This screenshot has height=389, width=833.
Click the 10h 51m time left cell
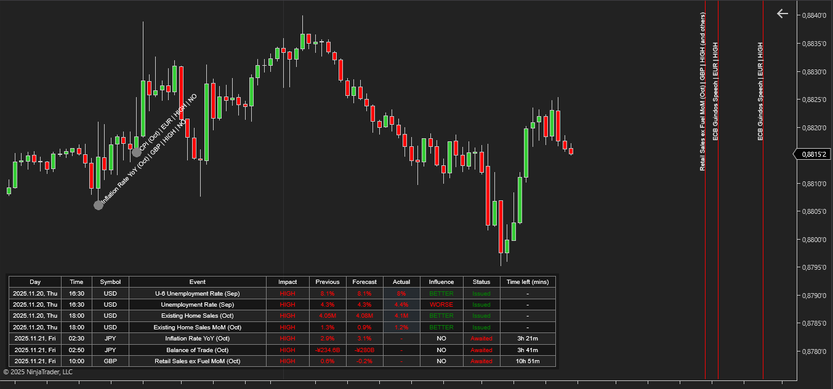click(527, 361)
